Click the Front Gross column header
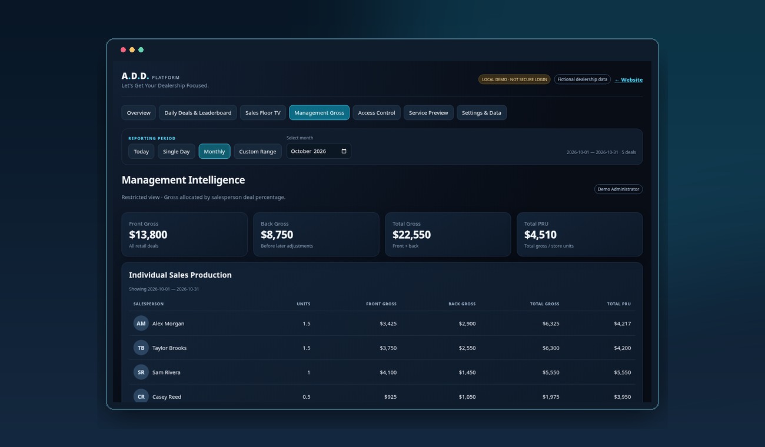Screen dimensions: 765x447 381,304
